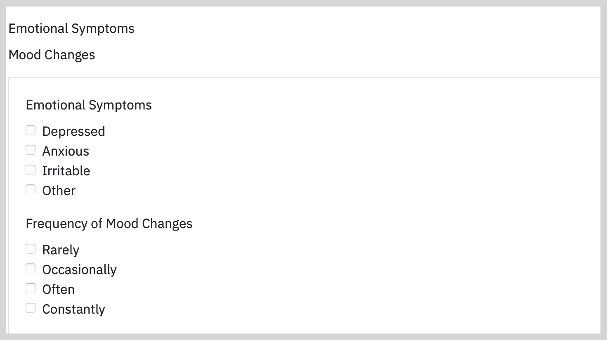The width and height of the screenshot is (607, 340).
Task: Tick the Occasionally checkbox
Action: point(31,269)
